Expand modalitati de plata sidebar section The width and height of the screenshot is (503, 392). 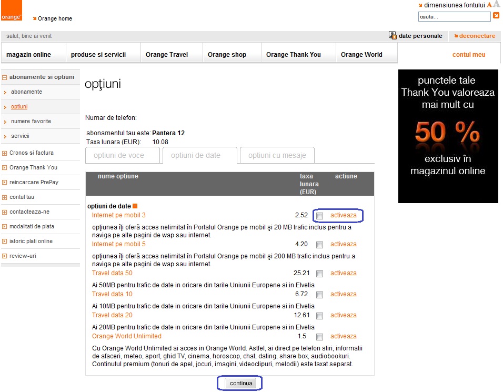pyautogui.click(x=5, y=227)
